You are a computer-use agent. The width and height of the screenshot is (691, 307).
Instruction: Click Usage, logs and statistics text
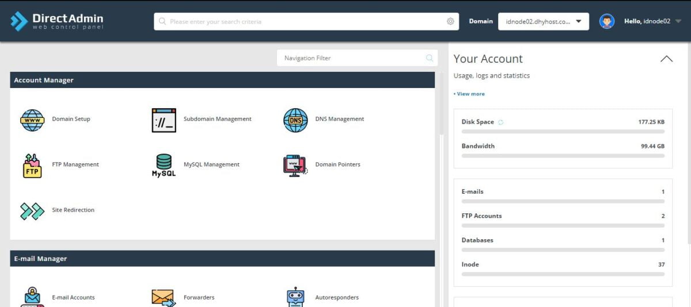pos(492,75)
